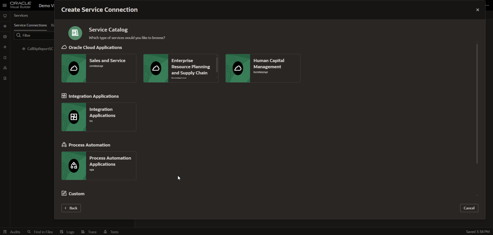Choose the Human Capital Management card

pos(263,68)
